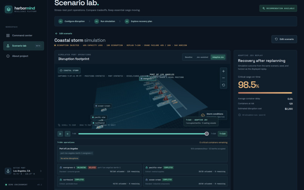Viewport: 304px width, 190px height.
Task: Zoom out on the port map
Action: pos(223,78)
